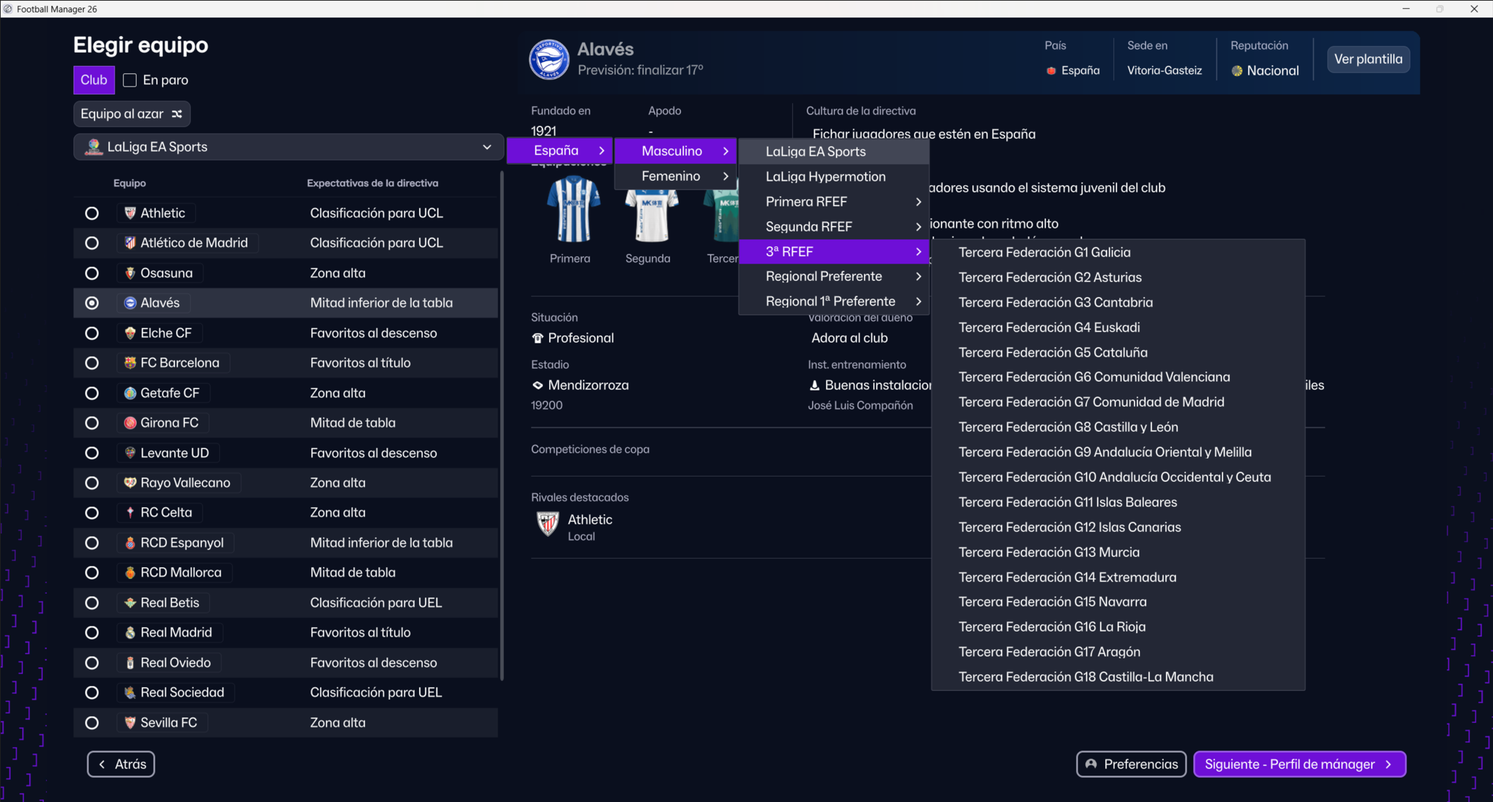Open the LaLiga EA Sports league dropdown
The width and height of the screenshot is (1493, 802).
coord(288,147)
